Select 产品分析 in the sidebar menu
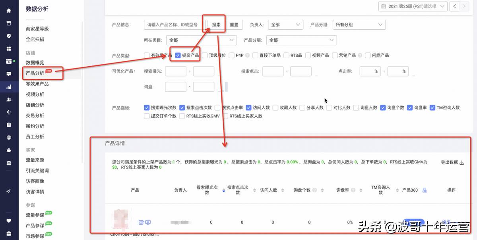Image resolution: width=477 pixels, height=240 pixels. click(35, 73)
